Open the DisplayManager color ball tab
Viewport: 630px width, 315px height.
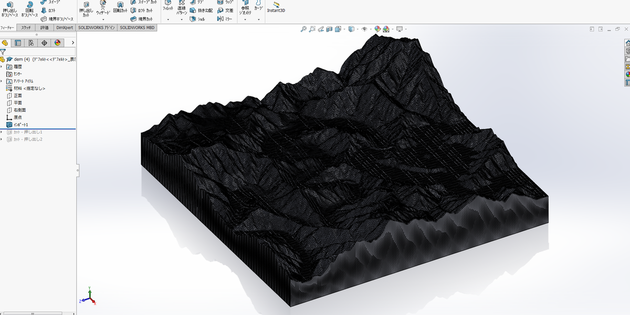[57, 43]
